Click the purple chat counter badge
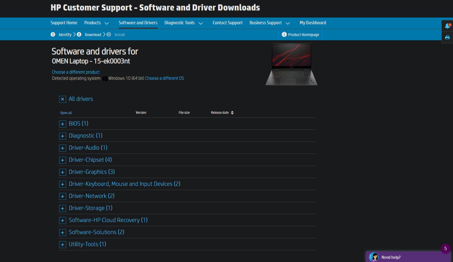 [x=445, y=249]
